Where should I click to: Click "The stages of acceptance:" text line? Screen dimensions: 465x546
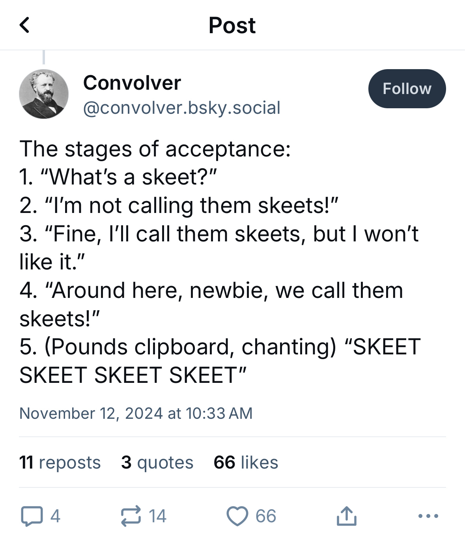click(155, 149)
